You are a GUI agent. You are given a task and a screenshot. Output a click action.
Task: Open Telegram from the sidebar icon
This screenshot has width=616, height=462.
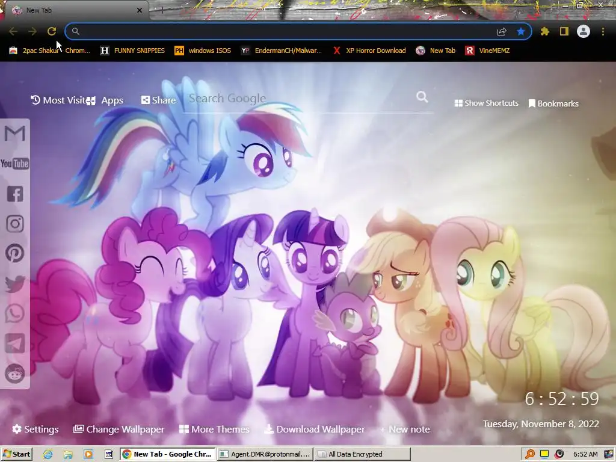pos(15,343)
